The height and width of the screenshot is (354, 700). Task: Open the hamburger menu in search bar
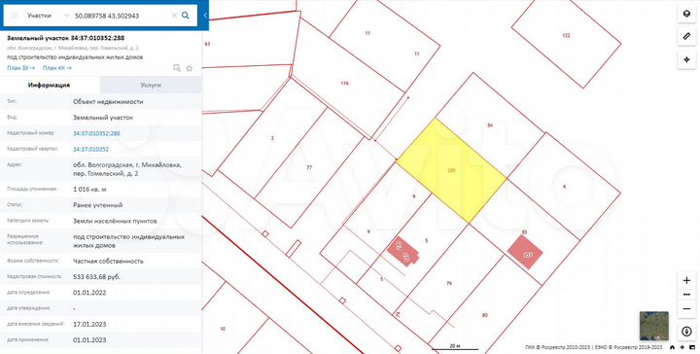[x=15, y=16]
